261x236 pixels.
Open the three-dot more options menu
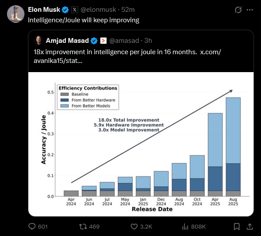pyautogui.click(x=250, y=10)
